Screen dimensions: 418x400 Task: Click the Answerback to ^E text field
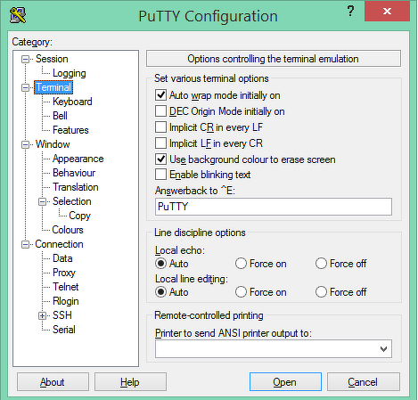pyautogui.click(x=274, y=207)
